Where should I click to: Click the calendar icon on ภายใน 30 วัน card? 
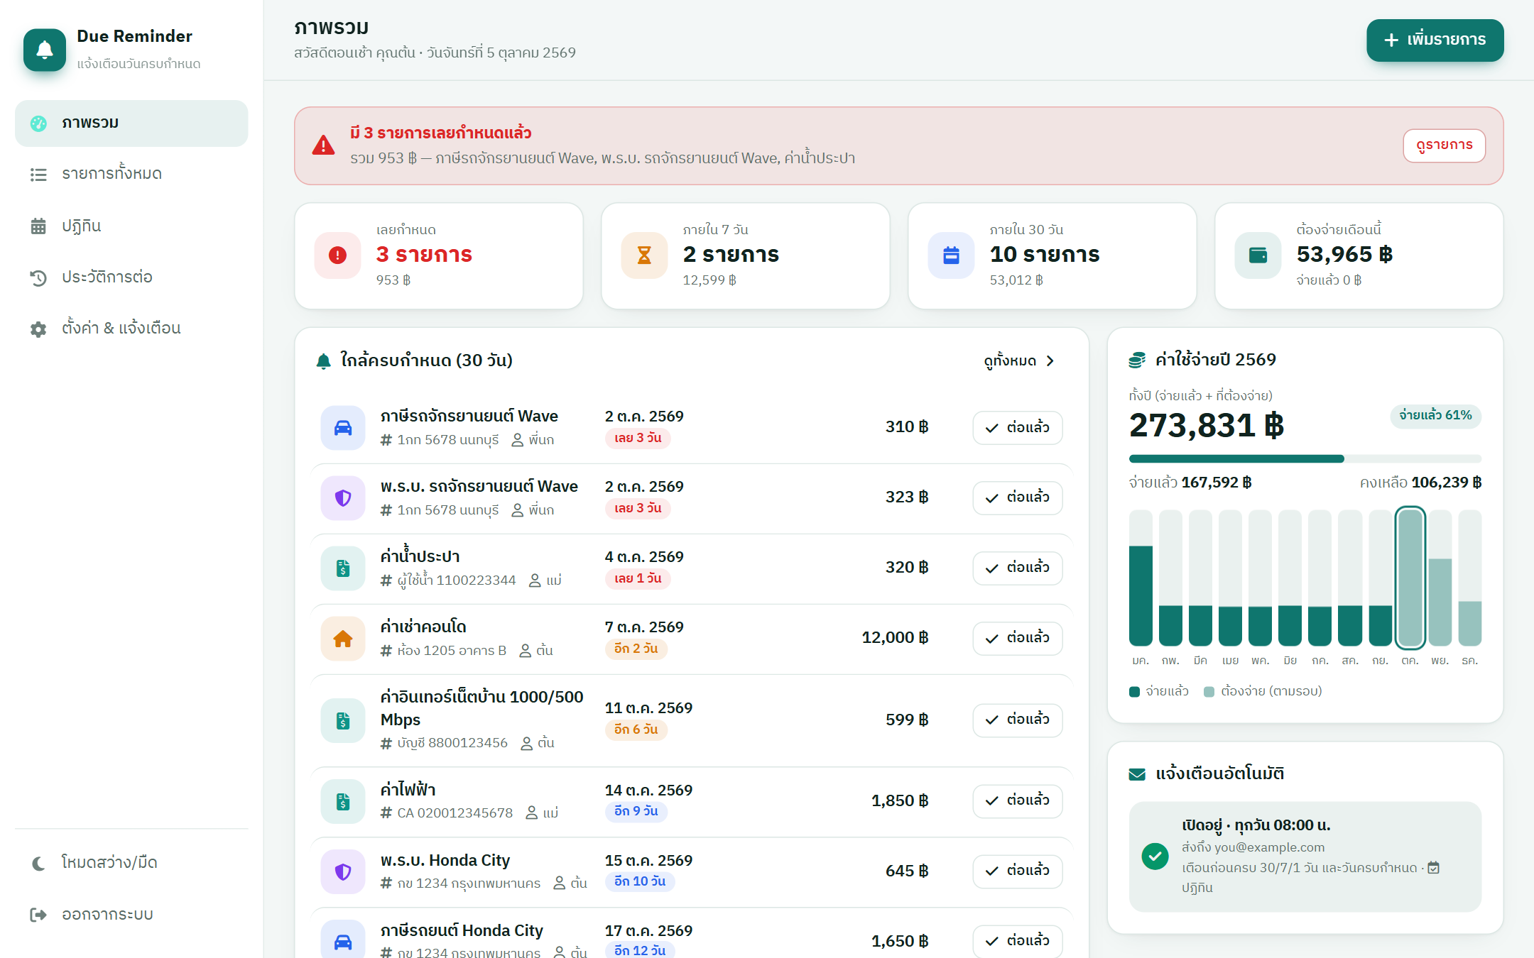coord(951,255)
